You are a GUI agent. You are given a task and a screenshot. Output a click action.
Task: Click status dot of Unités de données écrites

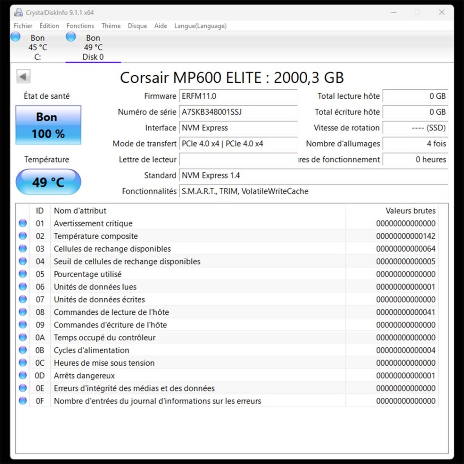click(x=23, y=299)
